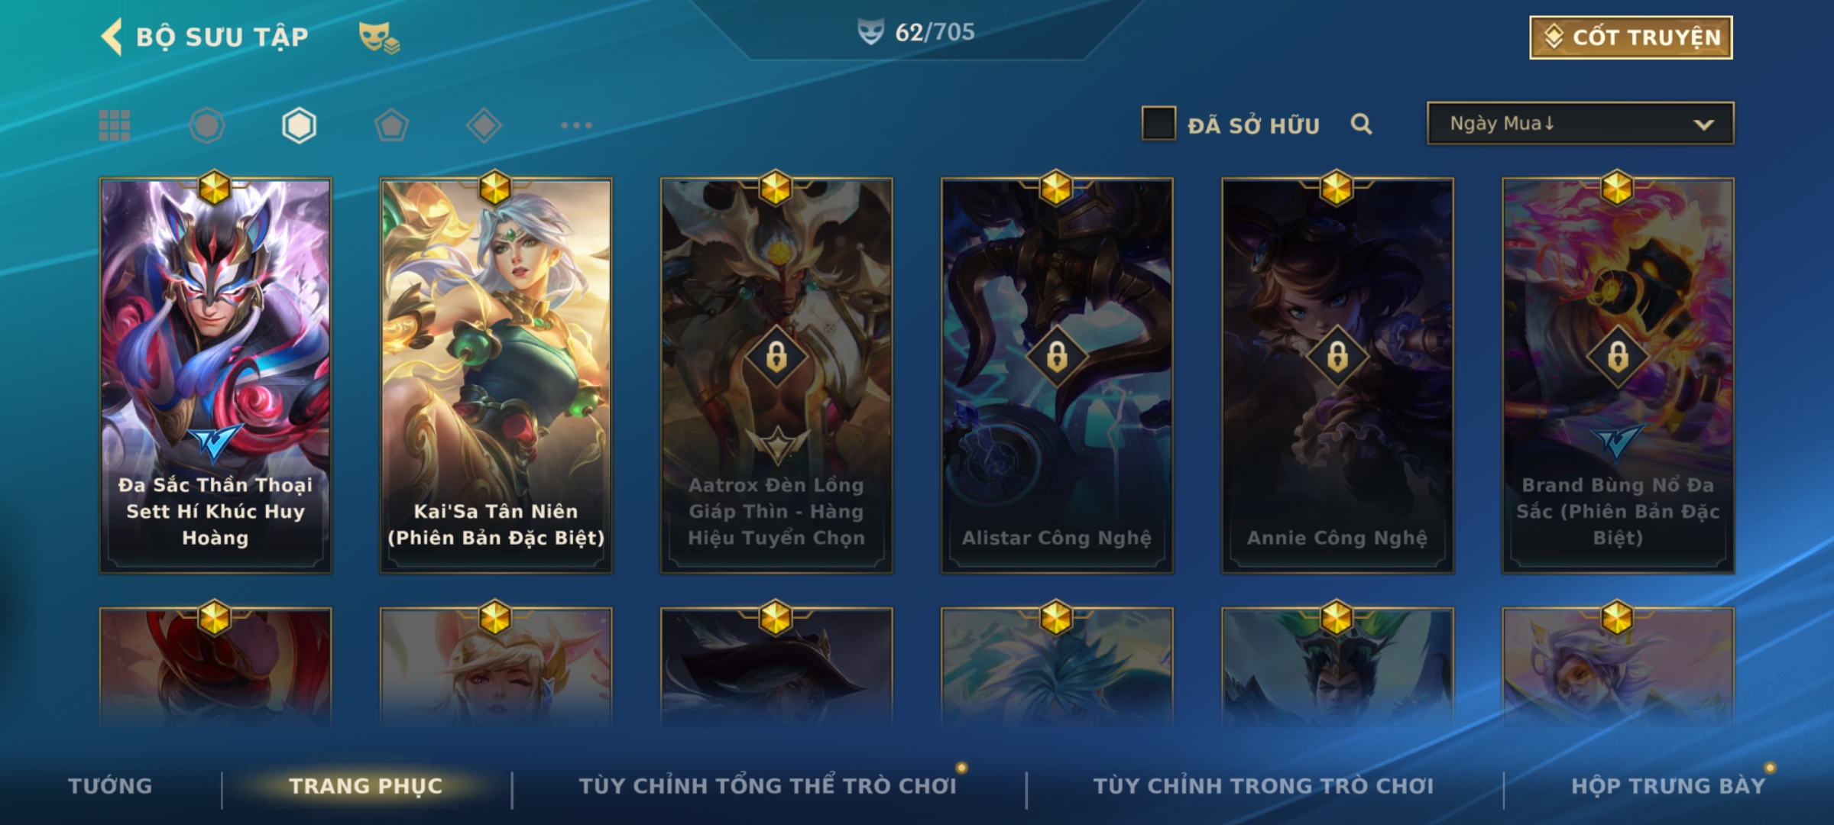Filter by circle-in-hexagon rarity icon
Viewport: 1834px width, 825px height.
(207, 125)
